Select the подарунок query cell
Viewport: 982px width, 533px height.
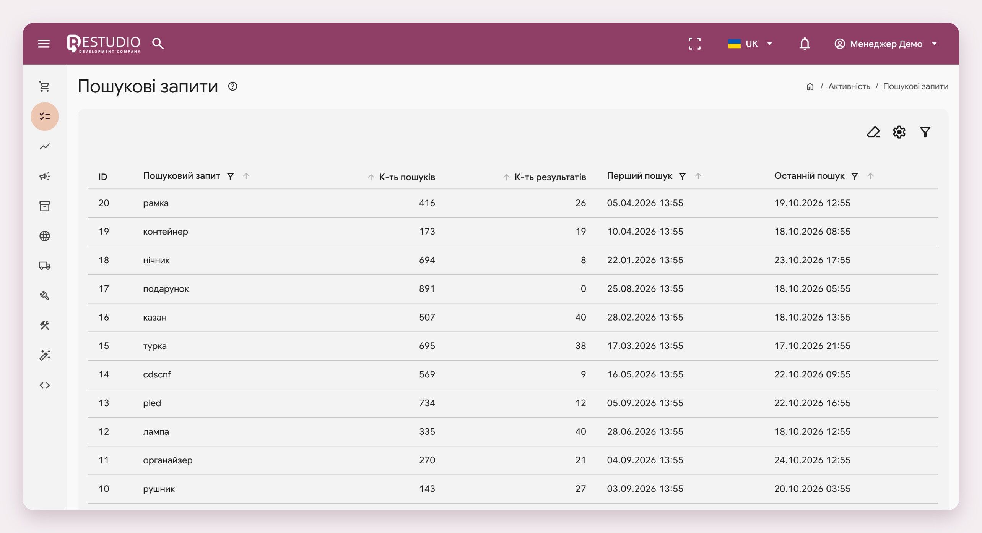[x=166, y=289]
